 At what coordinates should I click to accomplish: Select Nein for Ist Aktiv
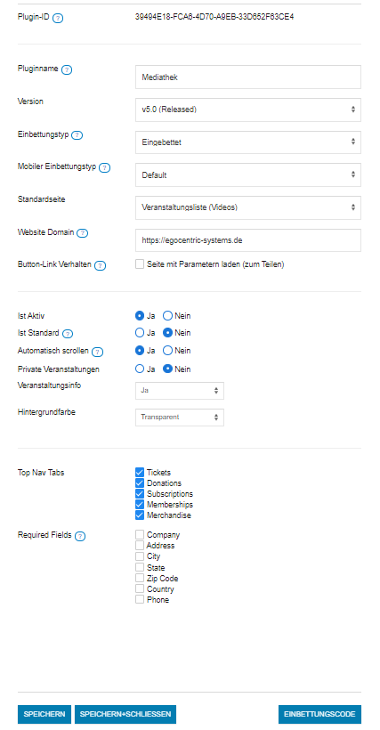(x=167, y=316)
